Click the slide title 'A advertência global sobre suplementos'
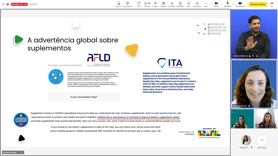 click(73, 44)
